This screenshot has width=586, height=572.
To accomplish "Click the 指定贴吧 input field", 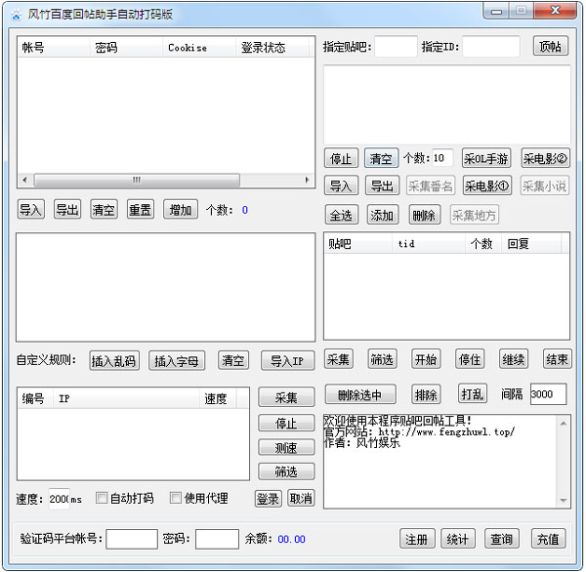I will click(396, 47).
